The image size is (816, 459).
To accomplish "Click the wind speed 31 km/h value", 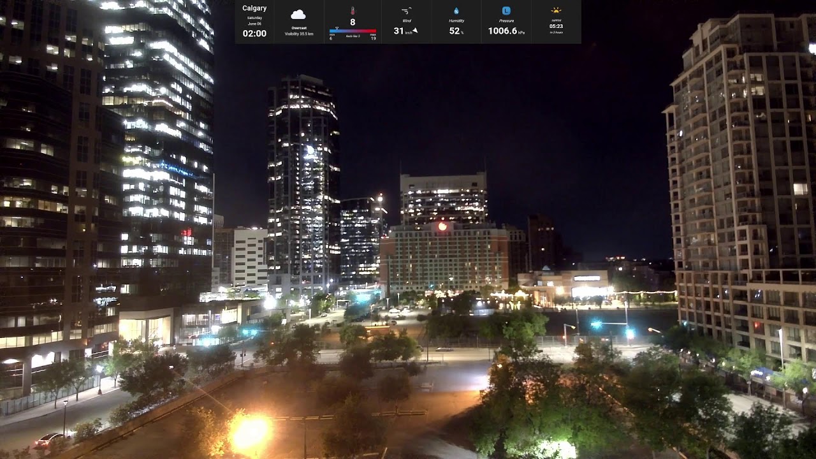I will coord(403,31).
